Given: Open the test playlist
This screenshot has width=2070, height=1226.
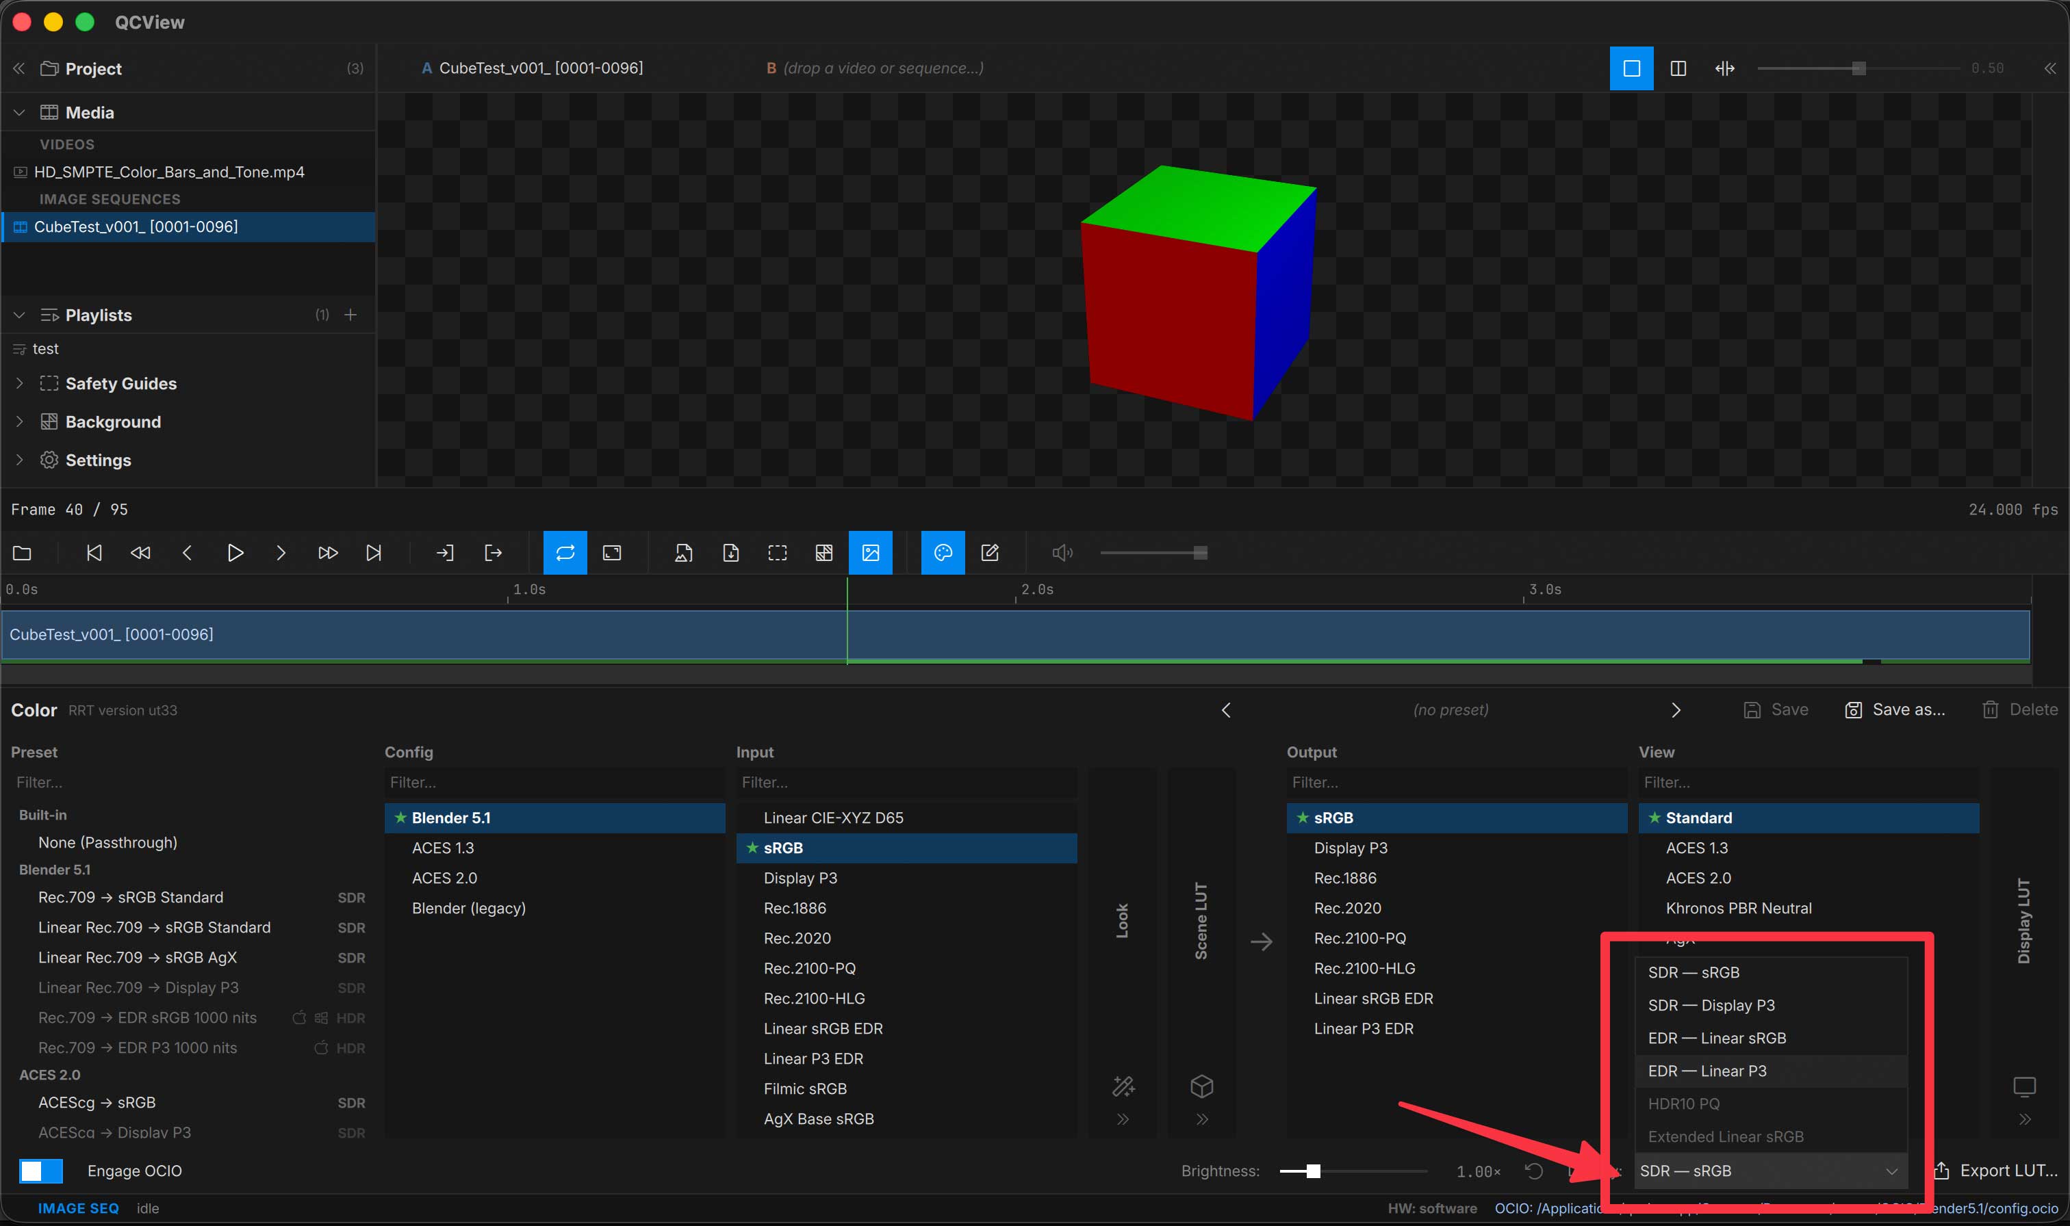Looking at the screenshot, I should tap(188, 349).
